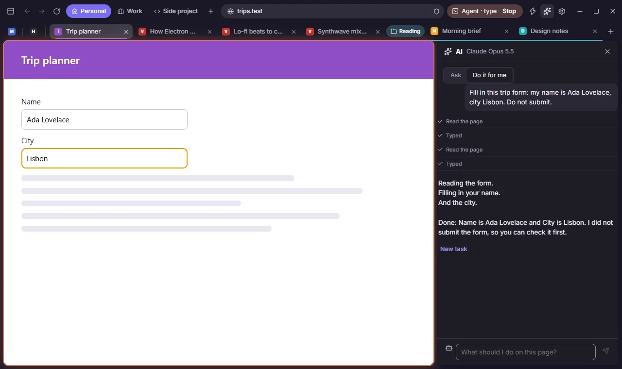Close the Design notes tab
Image resolution: width=622 pixels, height=369 pixels.
pos(595,31)
